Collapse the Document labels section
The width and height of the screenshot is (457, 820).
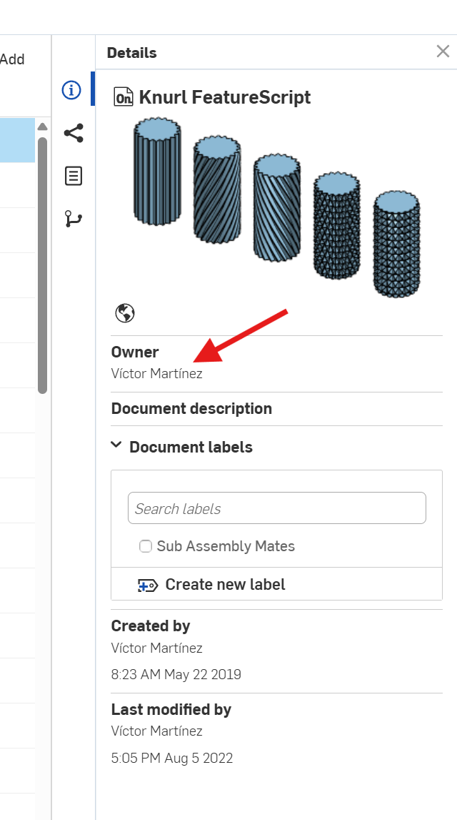coord(117,446)
